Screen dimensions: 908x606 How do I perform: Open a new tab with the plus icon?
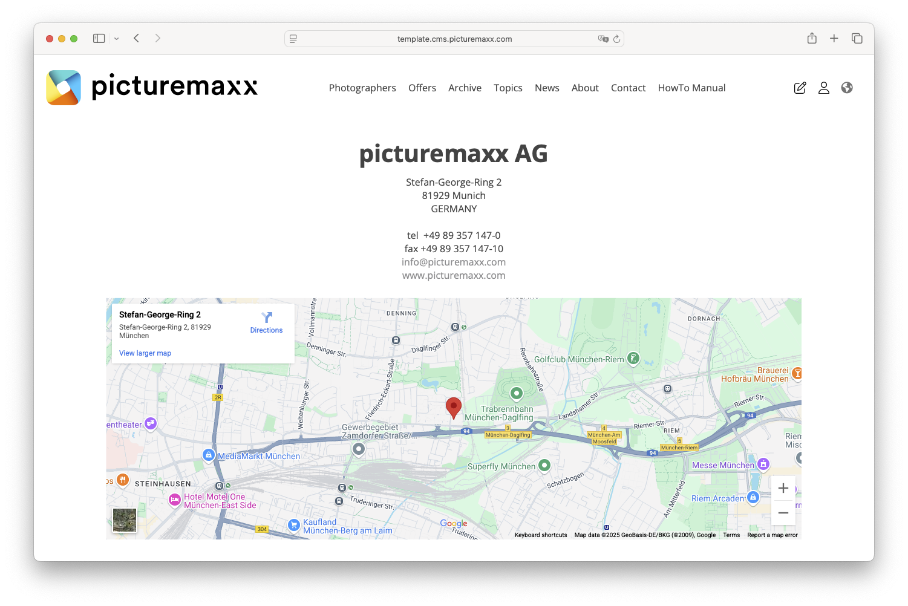[x=834, y=38]
